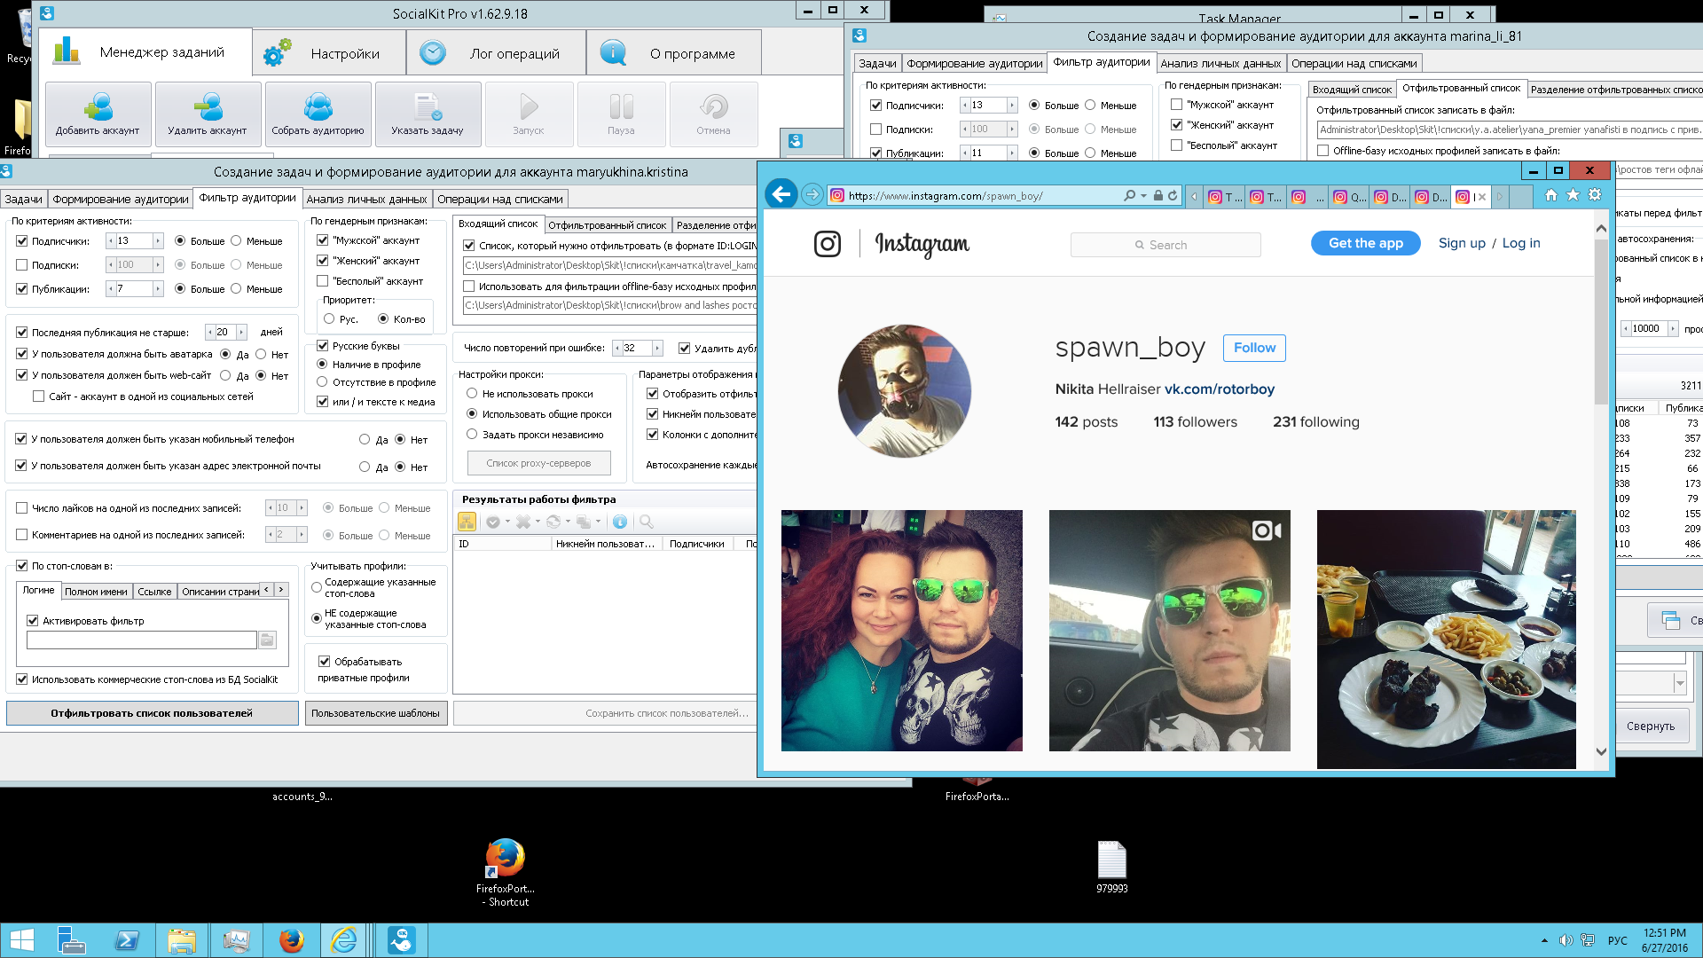Click the browser Tools gear icon

coord(1595,195)
